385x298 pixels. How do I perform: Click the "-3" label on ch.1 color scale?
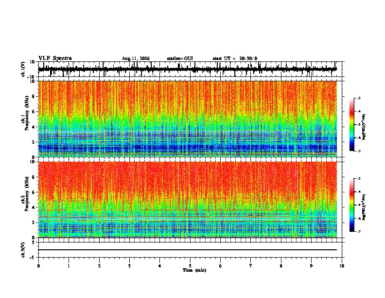click(x=359, y=98)
